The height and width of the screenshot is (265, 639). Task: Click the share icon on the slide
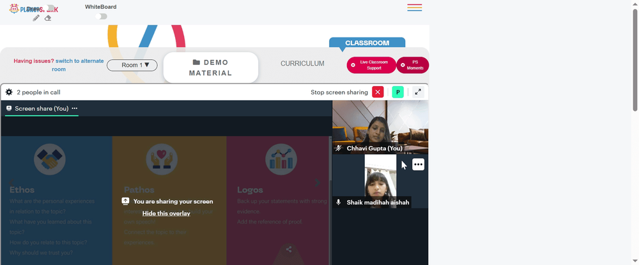[x=289, y=250]
